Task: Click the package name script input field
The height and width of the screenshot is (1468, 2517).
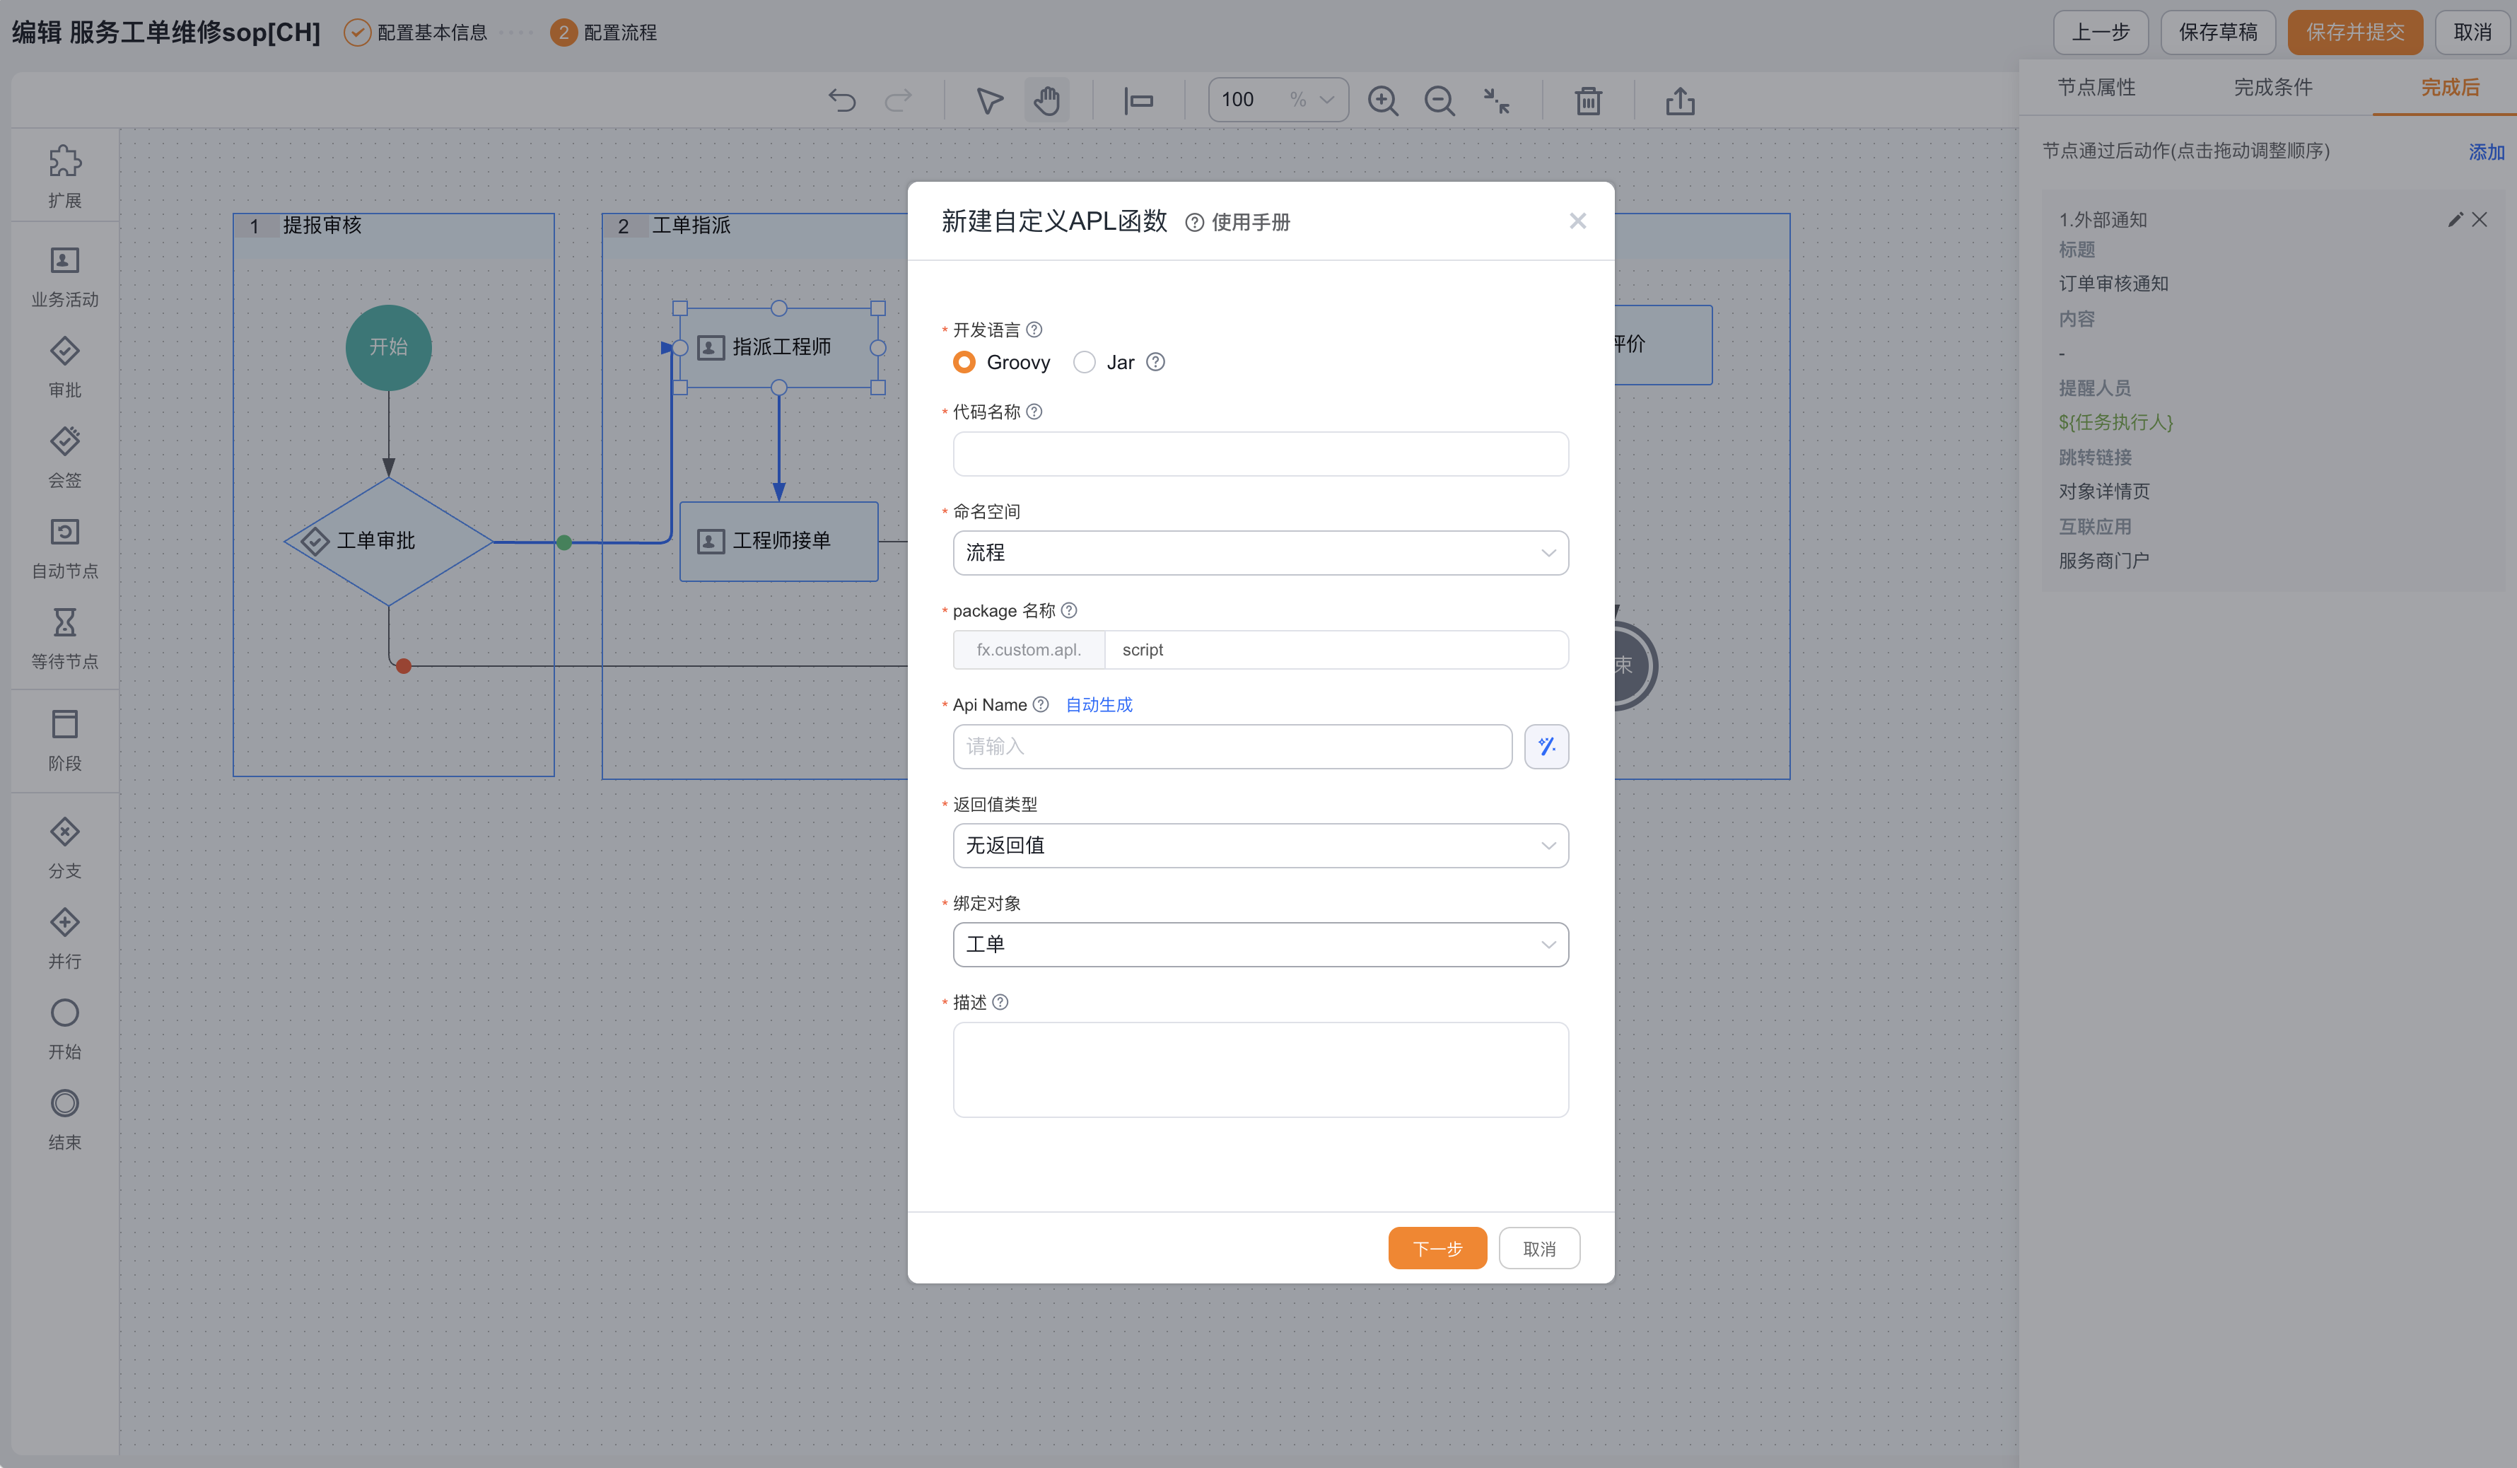Action: coord(1336,649)
